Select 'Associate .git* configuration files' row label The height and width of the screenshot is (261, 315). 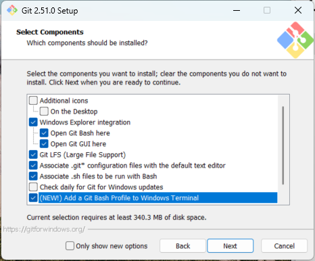click(132, 166)
